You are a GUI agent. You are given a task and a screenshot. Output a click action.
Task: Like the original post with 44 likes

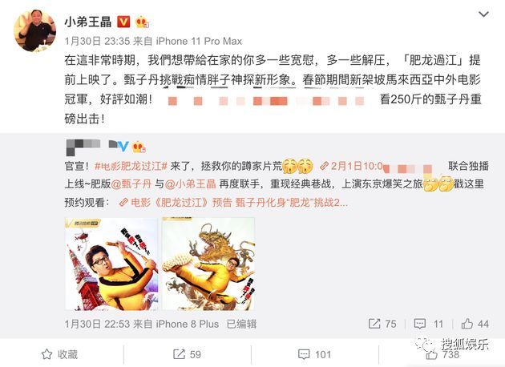tap(475, 324)
